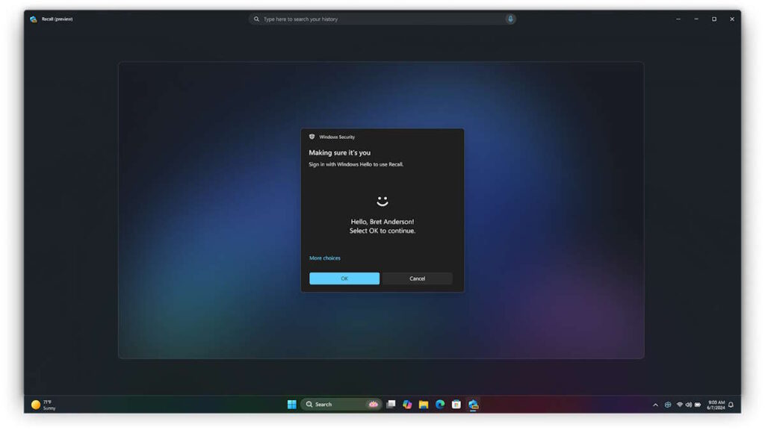Click 'Sign in with Windows Hello' message
Viewport: 765px width, 430px height.
[356, 164]
